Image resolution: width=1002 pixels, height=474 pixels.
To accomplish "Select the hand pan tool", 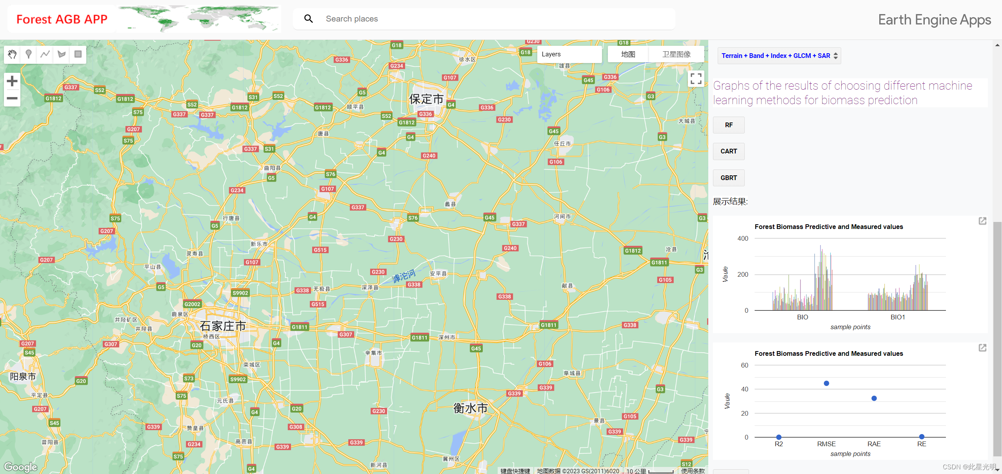I will [x=12, y=54].
